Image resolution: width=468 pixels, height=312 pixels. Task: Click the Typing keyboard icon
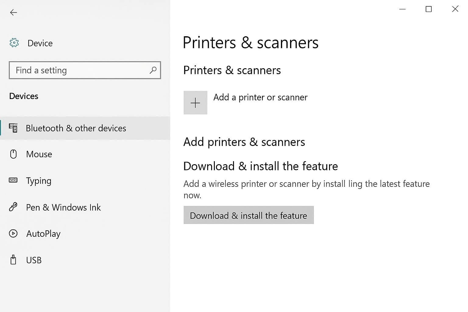coord(13,180)
